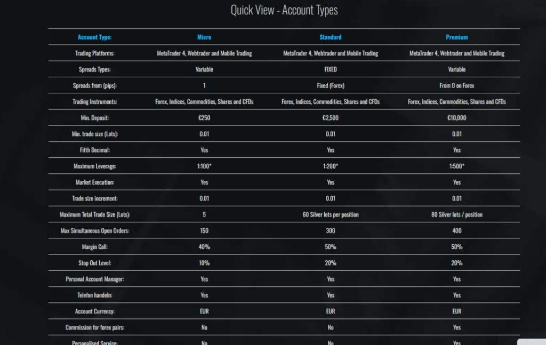Select the "Standard" column header

pos(331,37)
